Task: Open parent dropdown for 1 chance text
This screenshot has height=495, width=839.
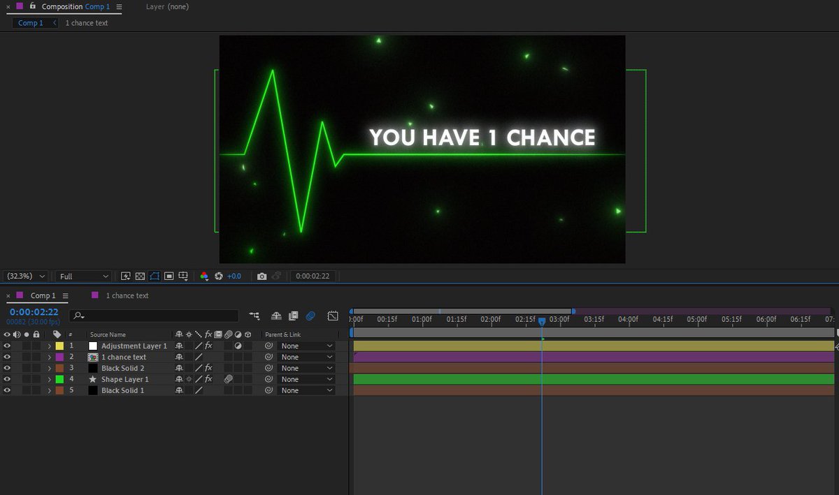Action: tap(306, 357)
